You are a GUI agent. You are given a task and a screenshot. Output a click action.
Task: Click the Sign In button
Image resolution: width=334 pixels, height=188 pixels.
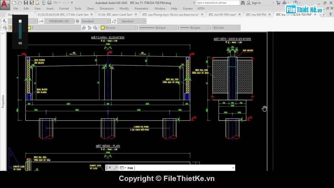pyautogui.click(x=254, y=3)
